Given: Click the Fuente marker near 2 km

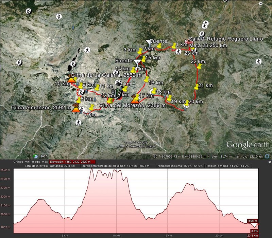Looking at the screenshot, I should (x=148, y=42).
